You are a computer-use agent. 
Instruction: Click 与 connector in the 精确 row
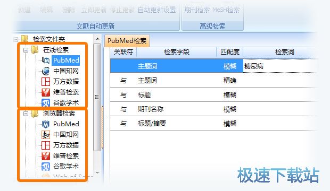[123, 81]
